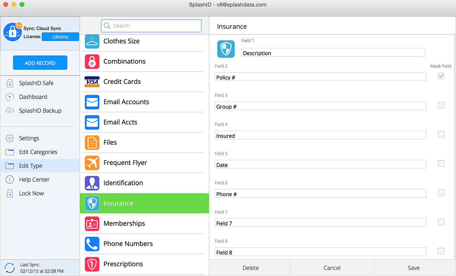Click the Settings gear icon

point(10,138)
